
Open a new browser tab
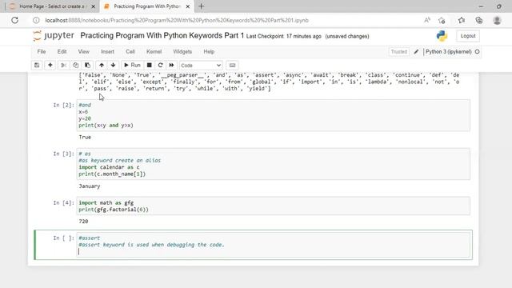[201, 6]
